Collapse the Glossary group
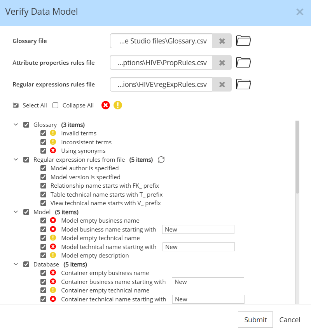 [x=16, y=125]
